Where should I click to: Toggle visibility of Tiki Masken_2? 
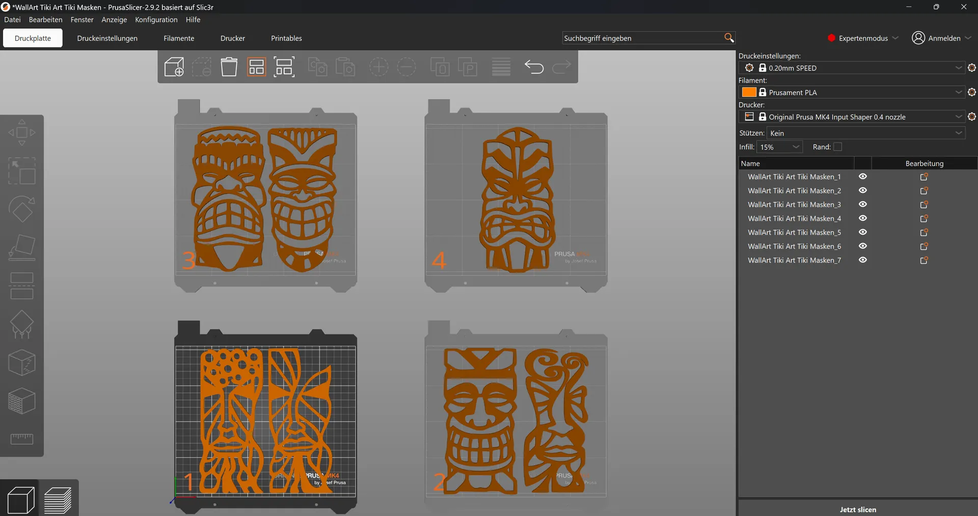pos(863,190)
